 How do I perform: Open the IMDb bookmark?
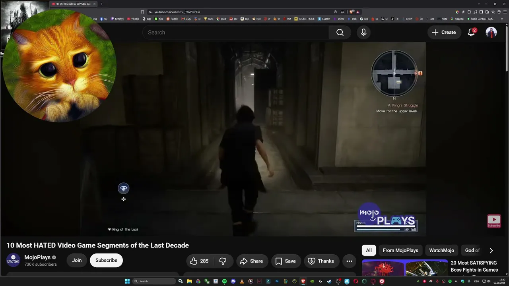[304, 19]
